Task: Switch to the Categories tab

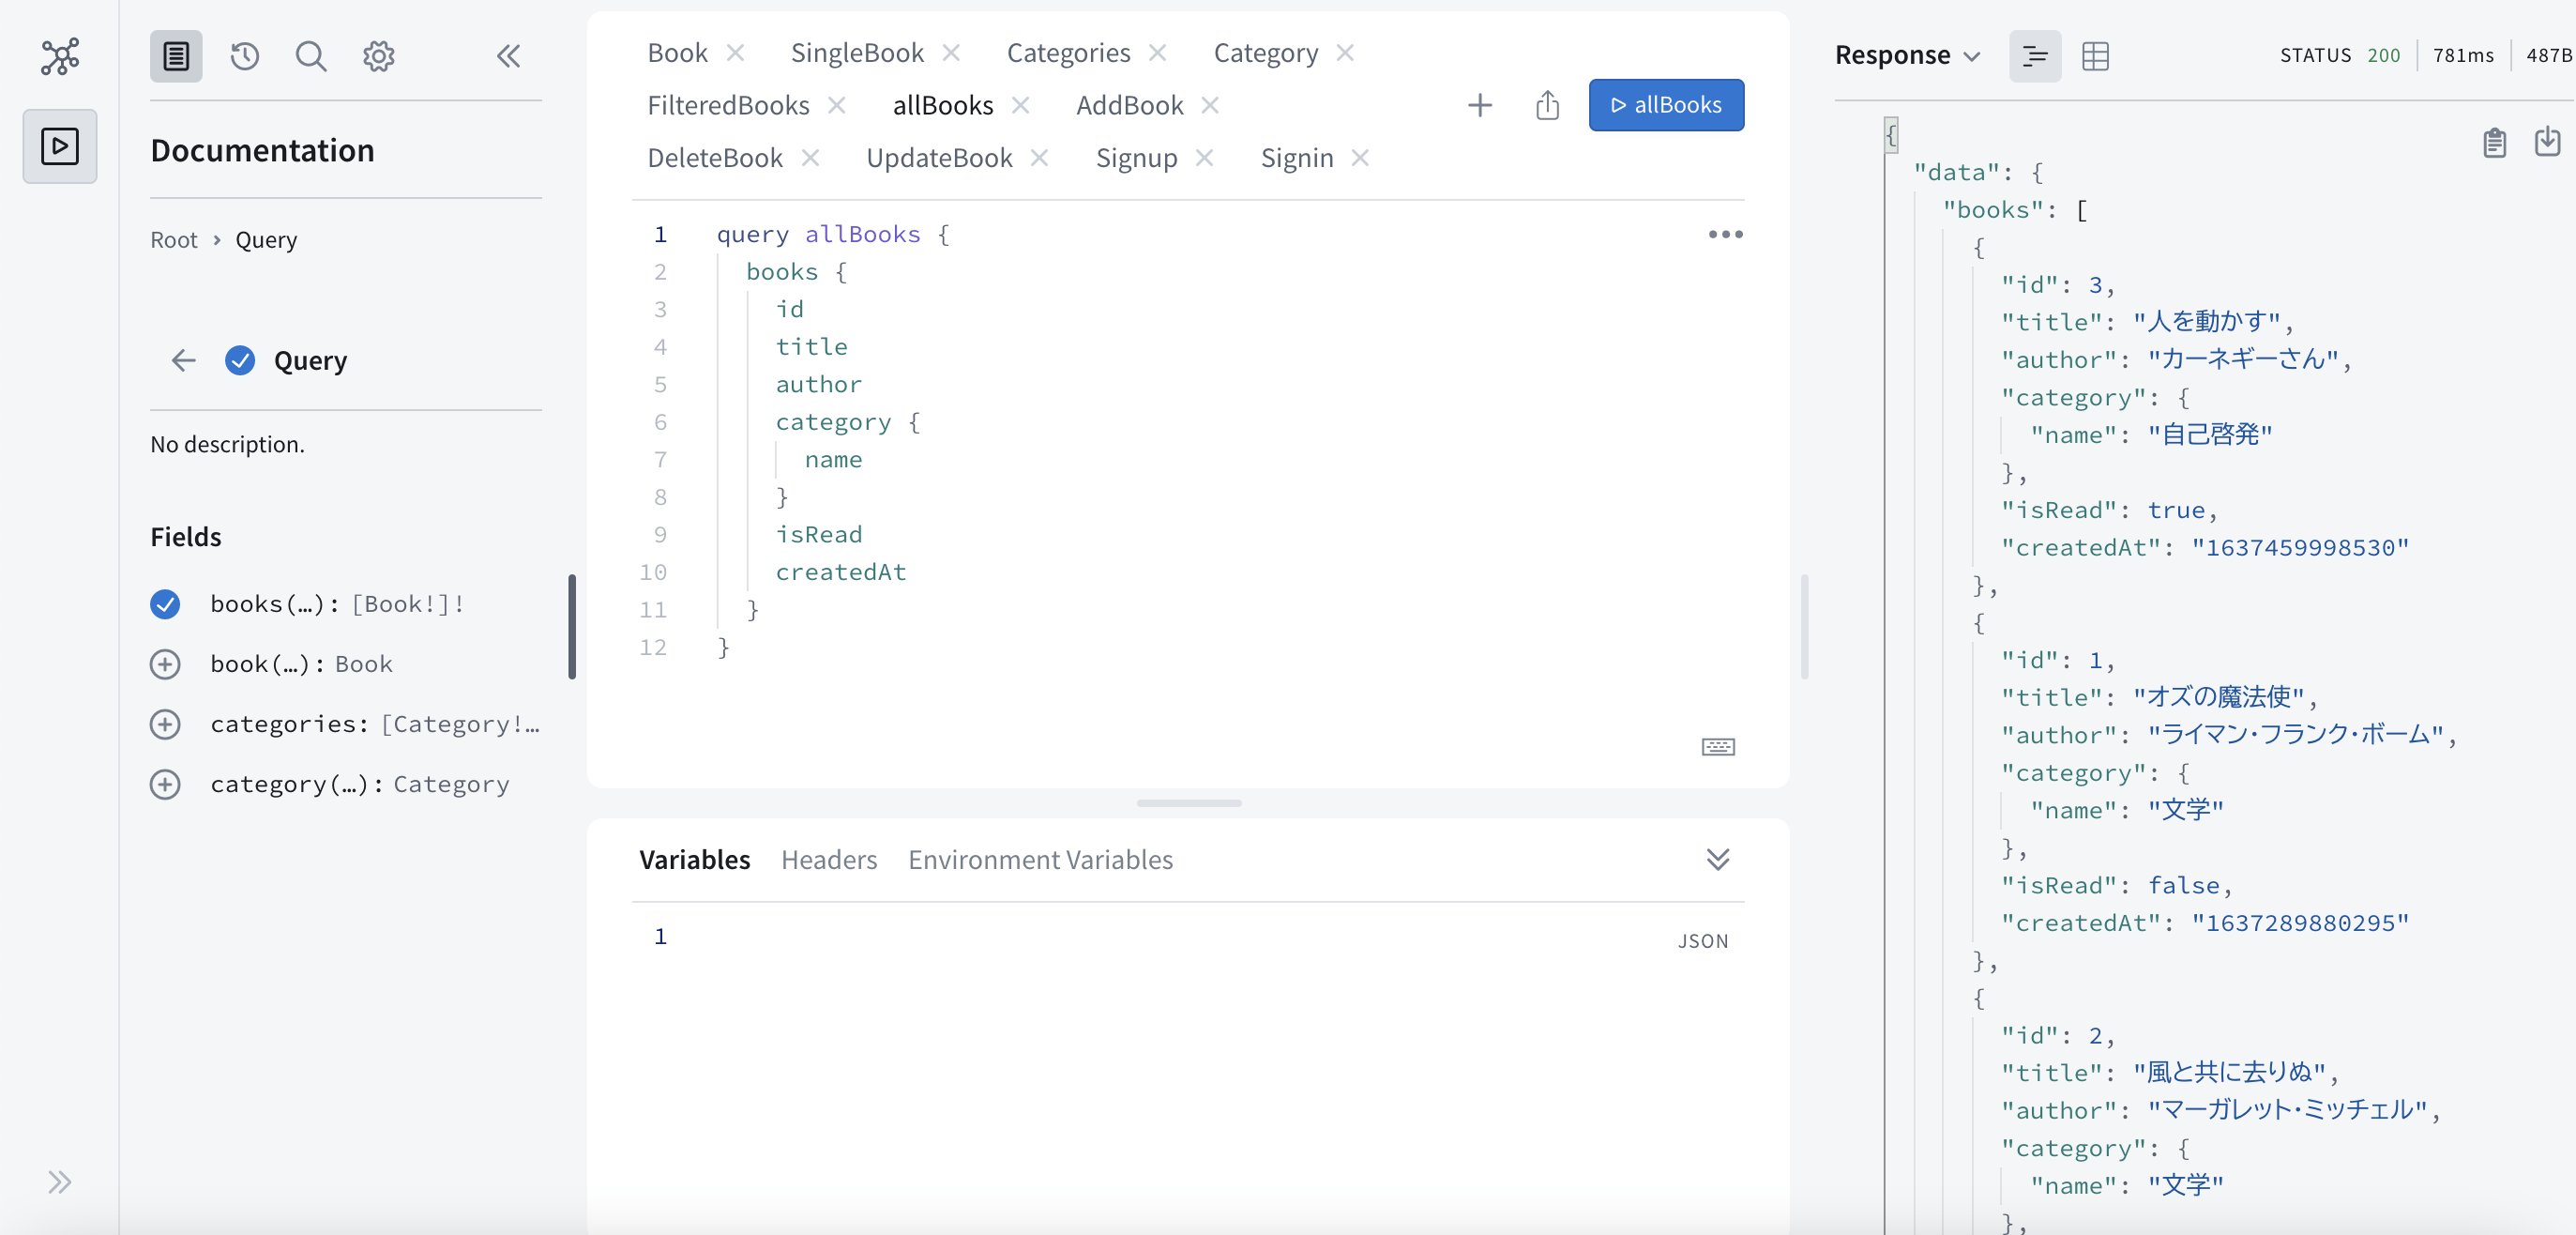Action: 1068,52
